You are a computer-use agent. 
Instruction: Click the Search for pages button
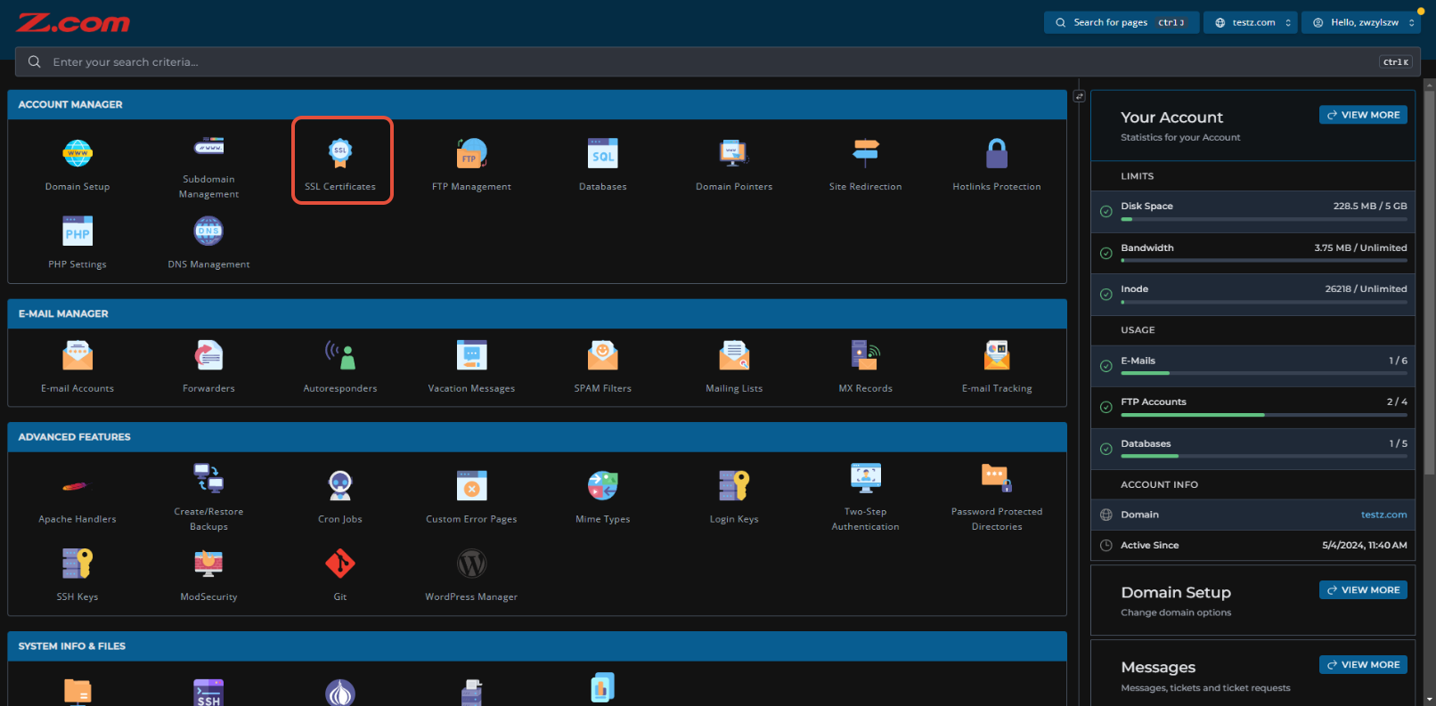point(1122,22)
